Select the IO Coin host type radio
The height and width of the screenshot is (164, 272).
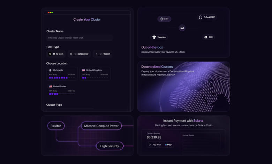tap(54, 54)
